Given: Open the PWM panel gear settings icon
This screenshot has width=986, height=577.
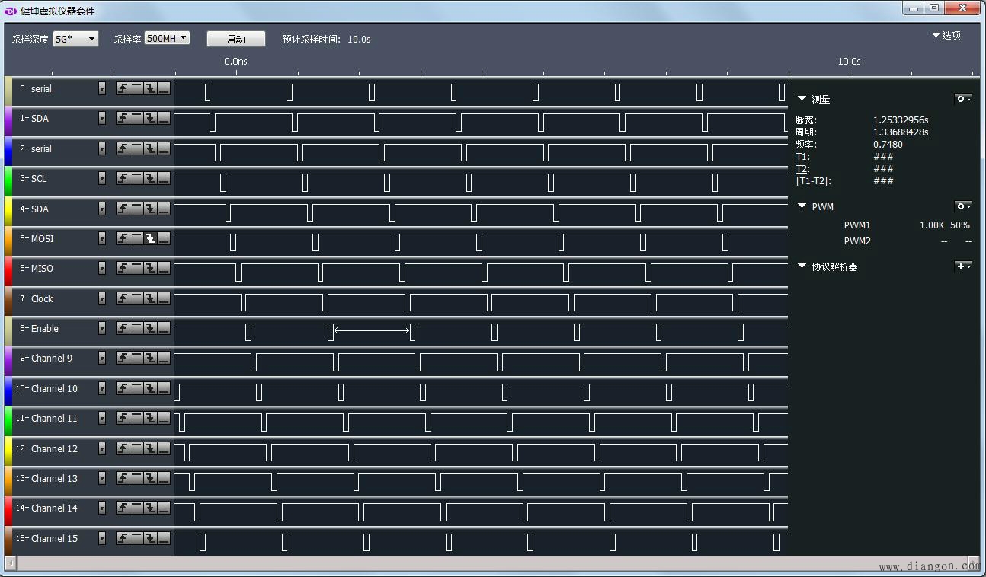Looking at the screenshot, I should pos(963,206).
